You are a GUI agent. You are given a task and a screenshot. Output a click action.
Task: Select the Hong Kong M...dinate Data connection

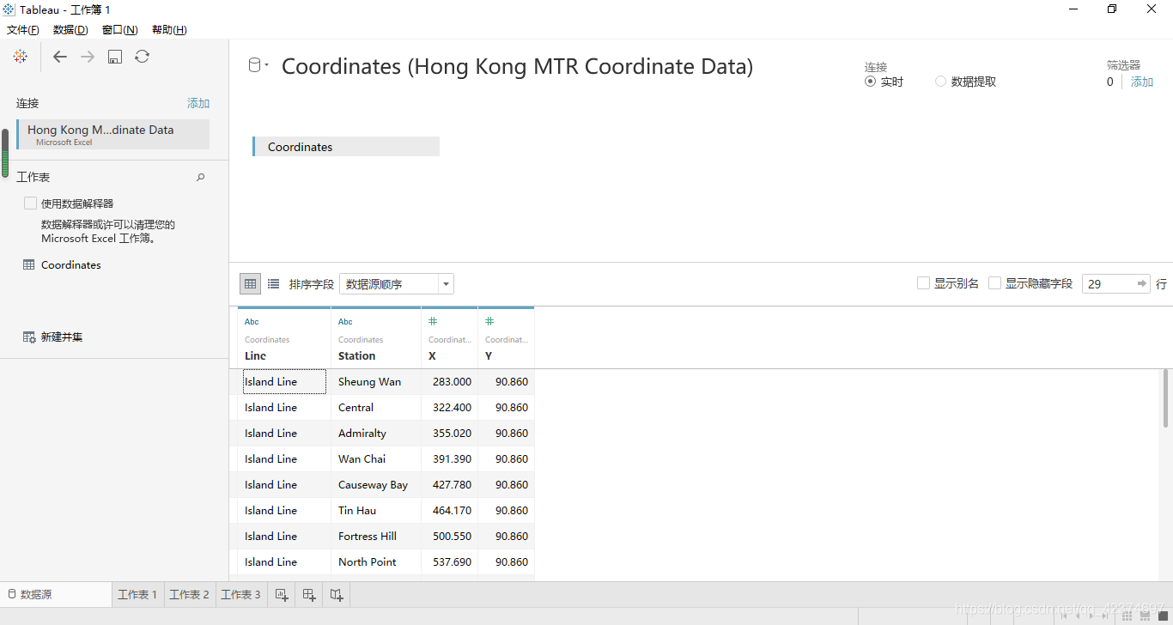point(112,135)
